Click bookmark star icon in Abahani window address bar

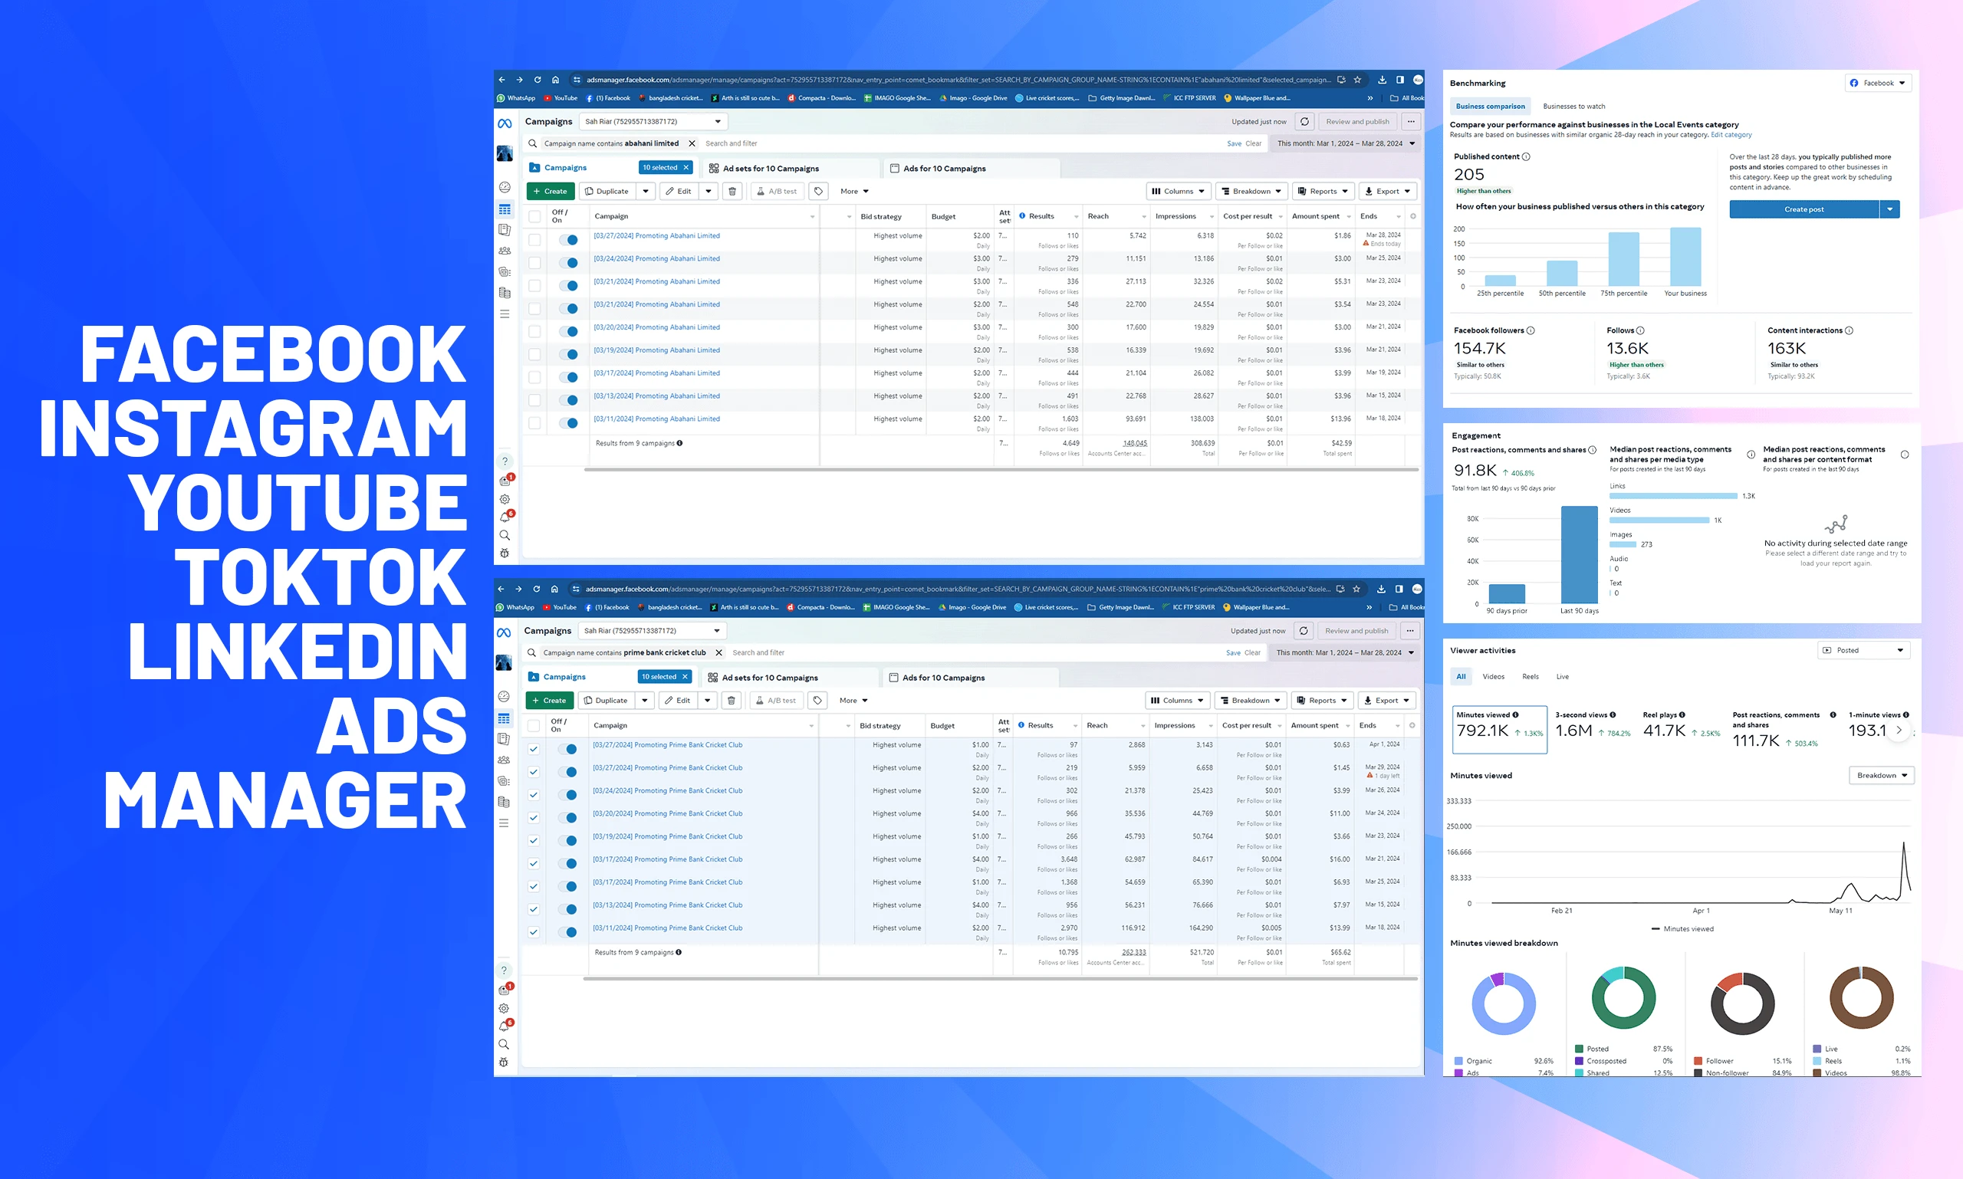click(x=1357, y=80)
